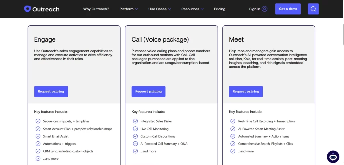Click checkmark icon beside CRM Sync
Screen dimensions: 344x165
(x=38, y=151)
